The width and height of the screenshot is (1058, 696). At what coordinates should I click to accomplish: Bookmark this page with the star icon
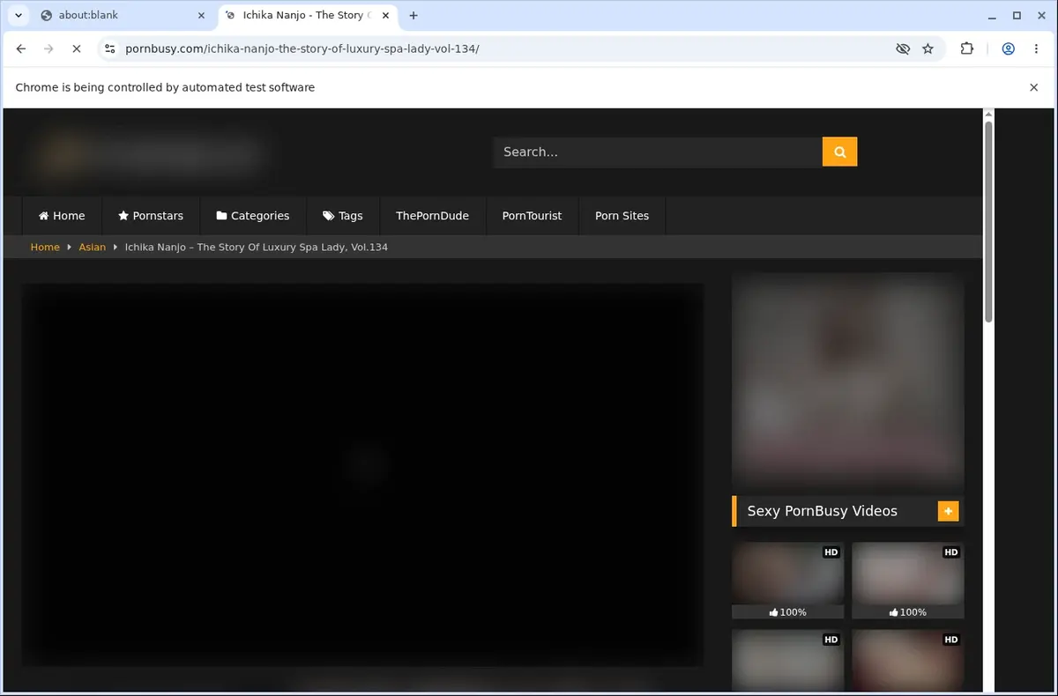click(x=928, y=49)
